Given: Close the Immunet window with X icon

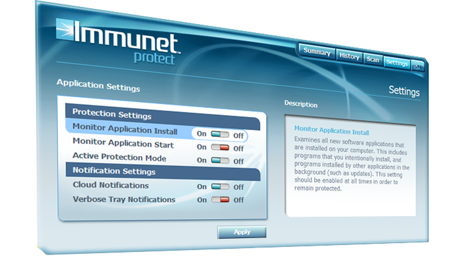Looking at the screenshot, I should click(x=417, y=66).
